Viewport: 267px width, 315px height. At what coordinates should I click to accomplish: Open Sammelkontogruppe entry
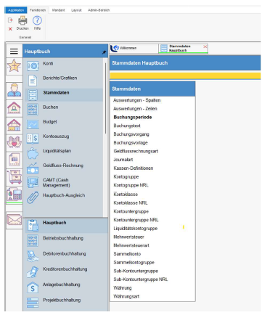[x=133, y=263]
